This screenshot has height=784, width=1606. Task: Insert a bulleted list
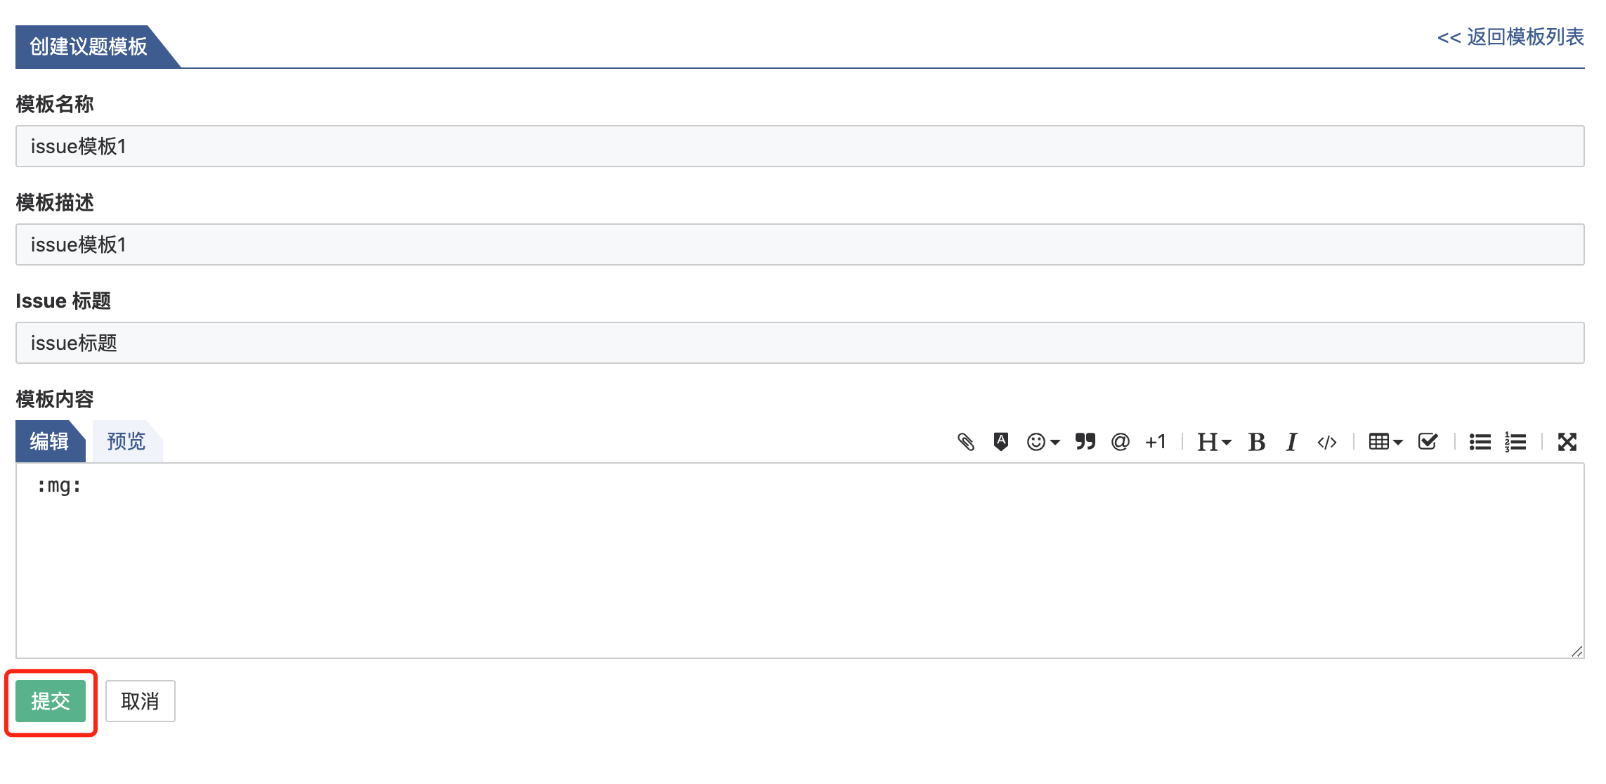[x=1480, y=442]
